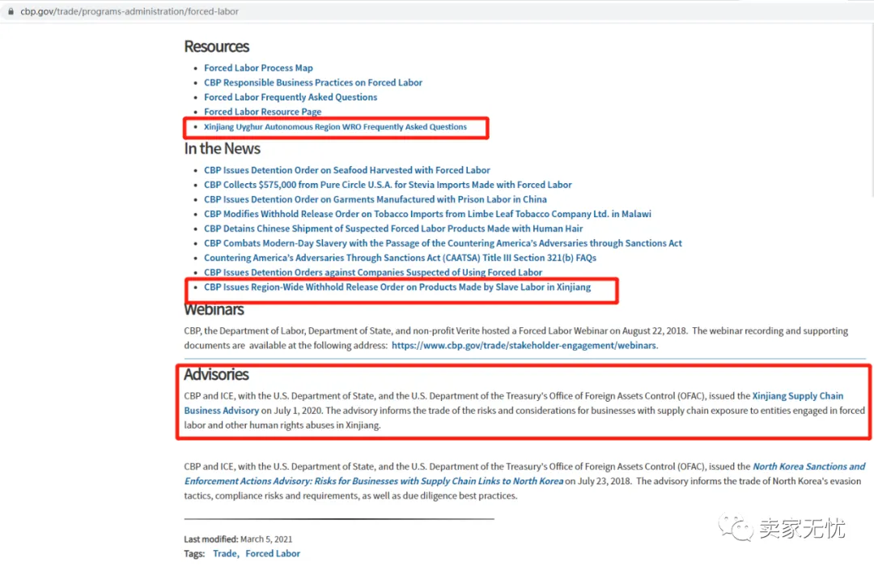Open Xinjiang Uyghur Autonomous Region WRO FAQ link
The width and height of the screenshot is (874, 567).
pyautogui.click(x=335, y=126)
